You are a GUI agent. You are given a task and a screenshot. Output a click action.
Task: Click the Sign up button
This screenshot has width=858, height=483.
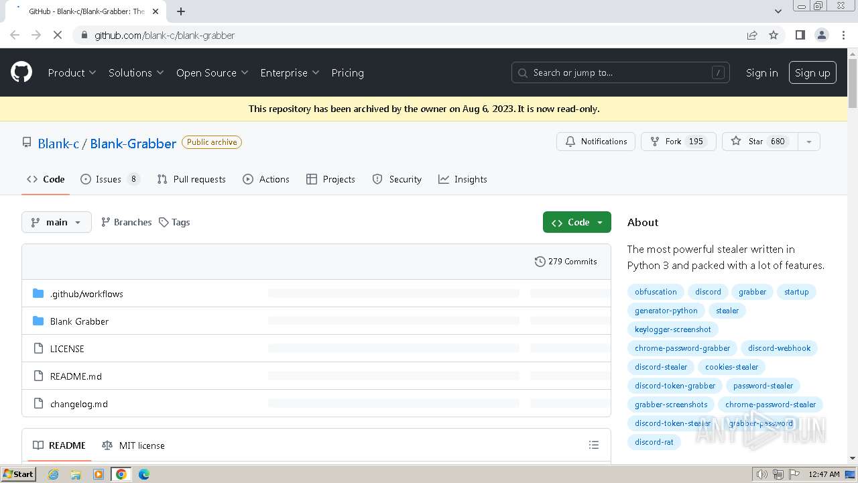point(812,72)
